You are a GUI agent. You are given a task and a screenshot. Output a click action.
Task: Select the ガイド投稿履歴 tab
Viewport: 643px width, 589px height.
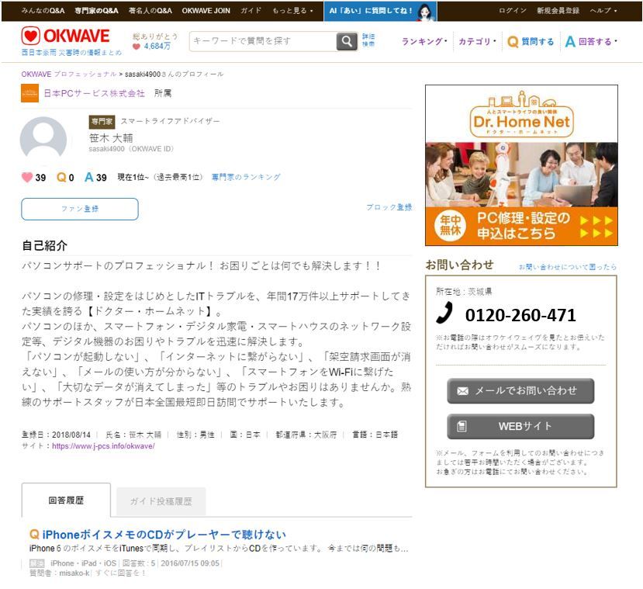click(x=161, y=501)
